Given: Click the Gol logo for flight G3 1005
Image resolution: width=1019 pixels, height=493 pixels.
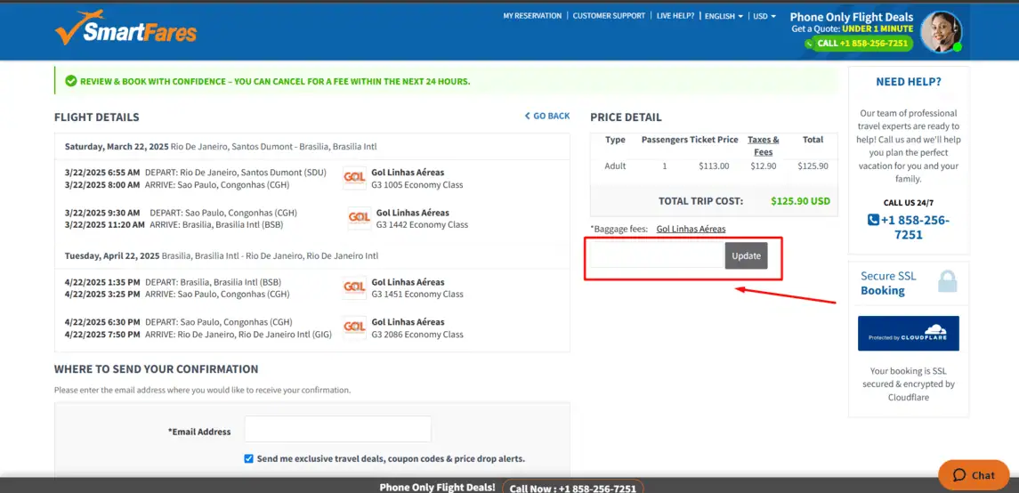Looking at the screenshot, I should [x=354, y=178].
